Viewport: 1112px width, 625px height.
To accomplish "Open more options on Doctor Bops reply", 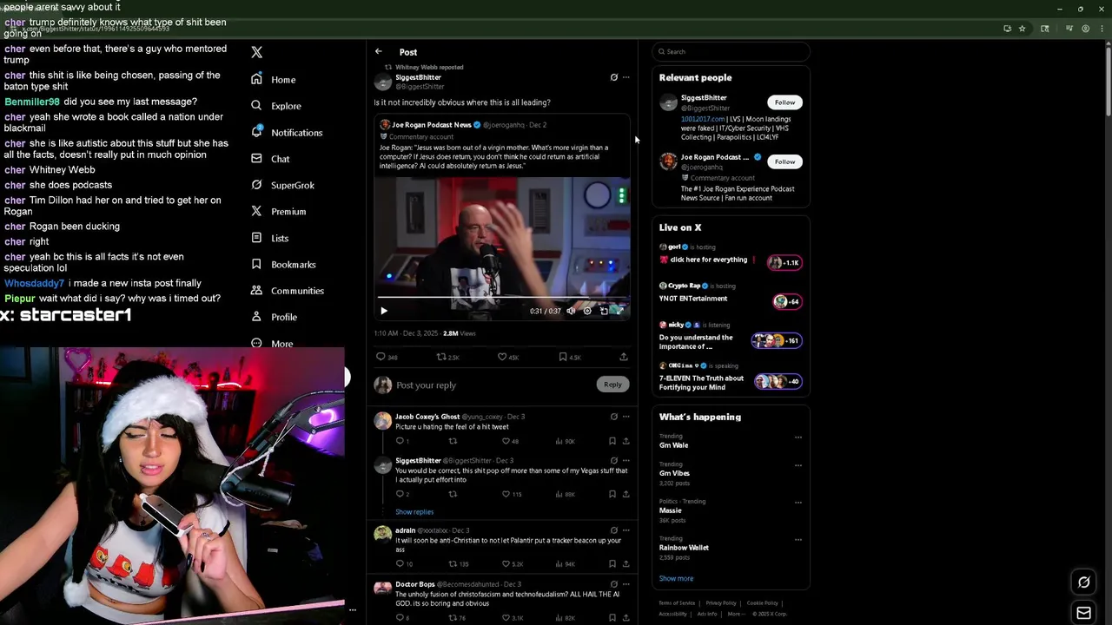I will click(x=625, y=584).
